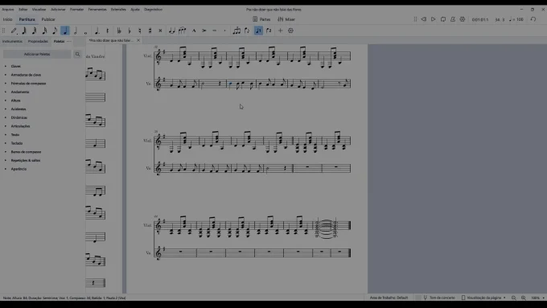The height and width of the screenshot is (308, 547).
Task: Apply natural accidental
Action: 139,31
